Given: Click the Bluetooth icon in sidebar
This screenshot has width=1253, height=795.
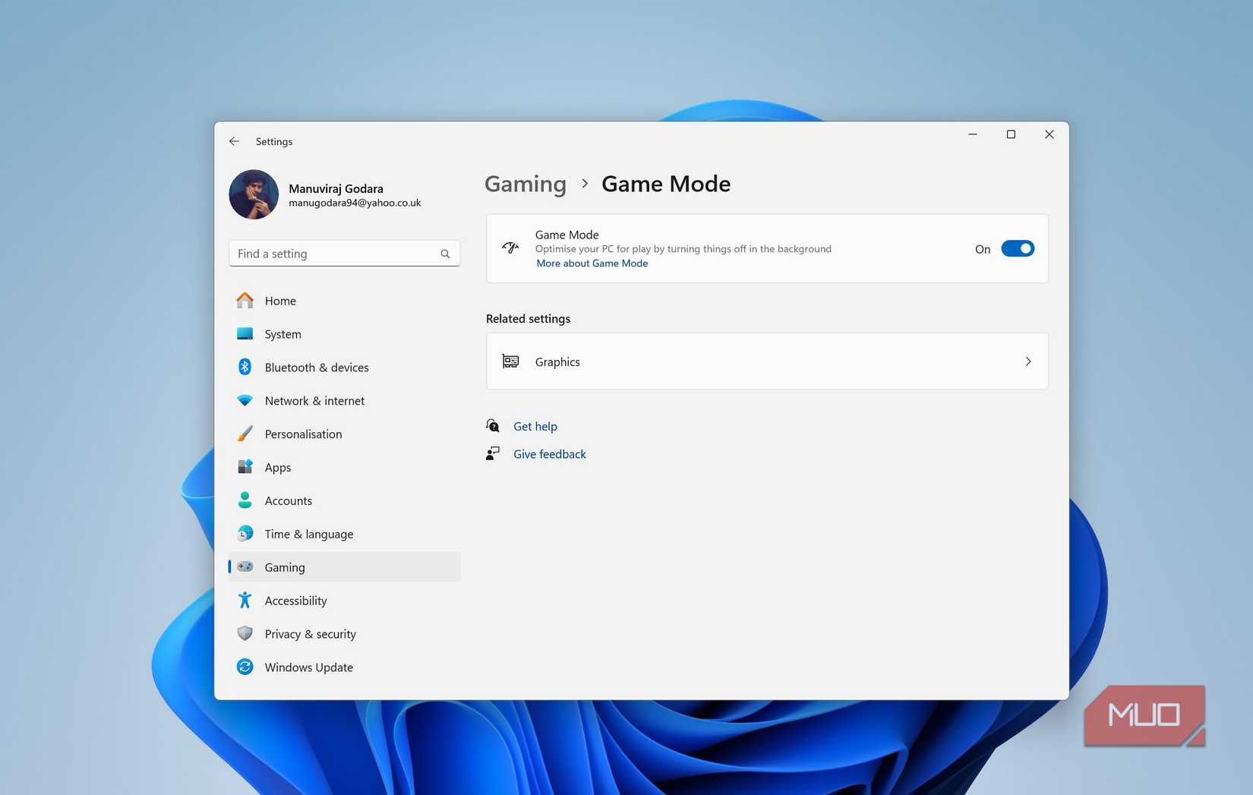Looking at the screenshot, I should coord(245,368).
